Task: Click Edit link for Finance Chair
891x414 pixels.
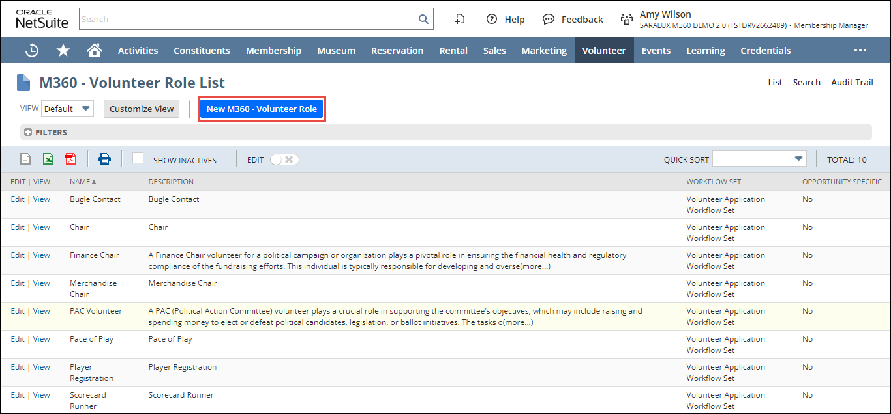Action: [x=18, y=255]
